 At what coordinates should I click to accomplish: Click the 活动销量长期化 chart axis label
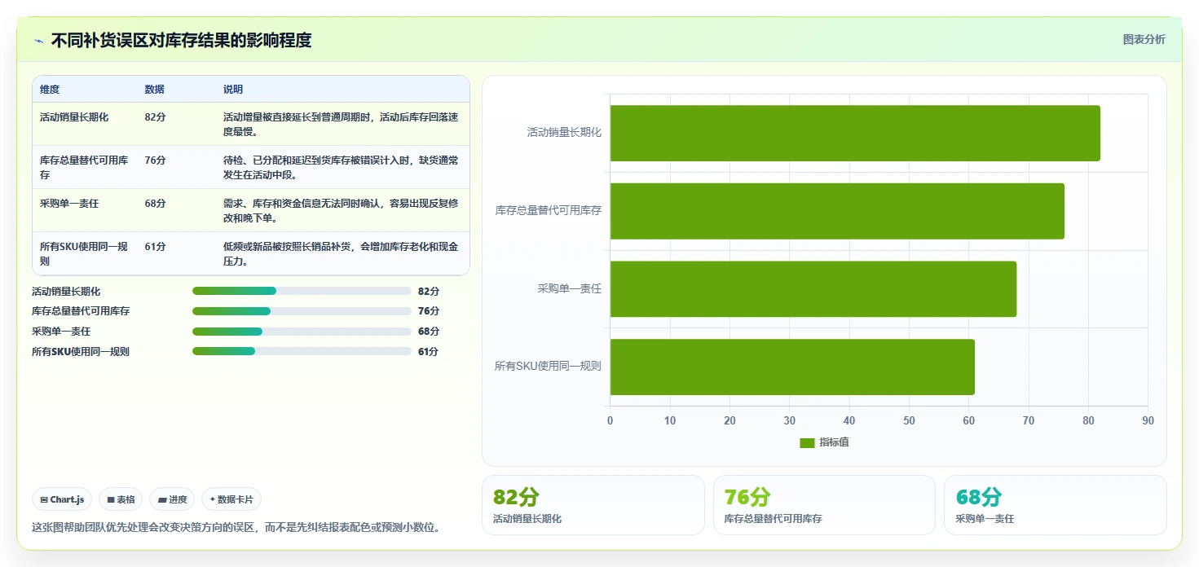[x=564, y=132]
